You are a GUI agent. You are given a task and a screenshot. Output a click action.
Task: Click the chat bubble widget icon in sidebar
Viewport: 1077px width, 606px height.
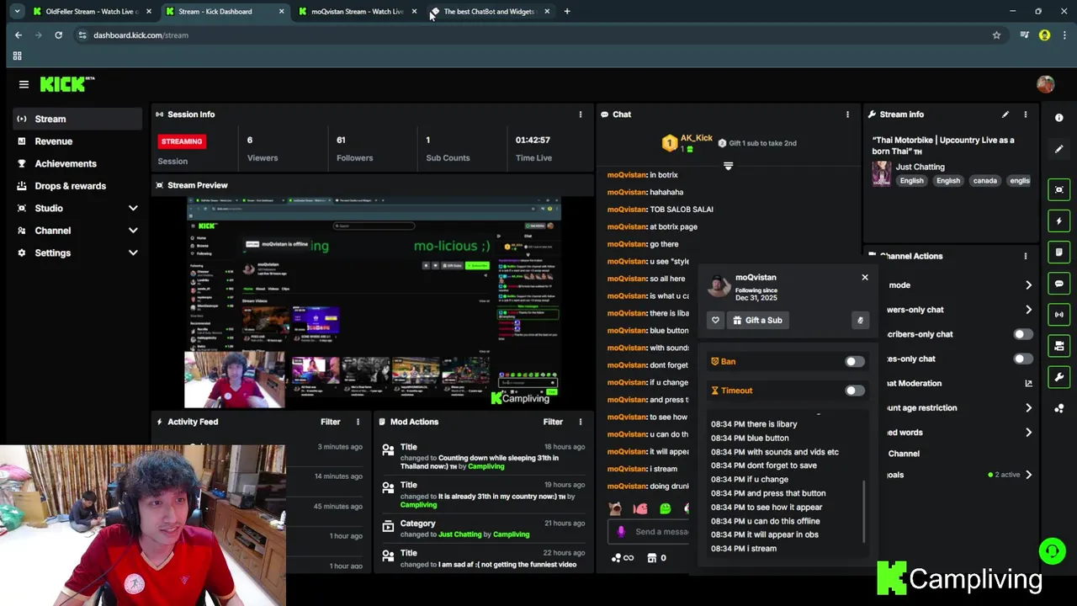tap(1059, 284)
